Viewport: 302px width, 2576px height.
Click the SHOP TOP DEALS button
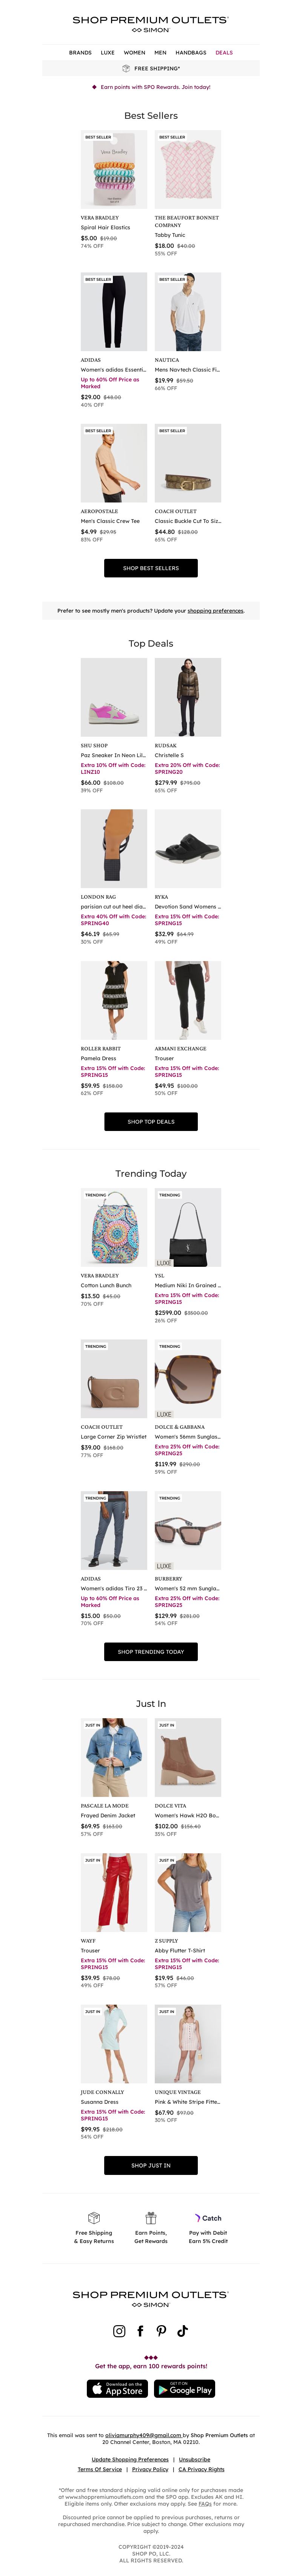[x=151, y=1121]
